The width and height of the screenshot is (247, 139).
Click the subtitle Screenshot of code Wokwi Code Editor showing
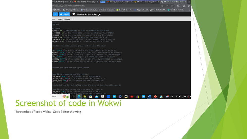pyautogui.click(x=48, y=112)
